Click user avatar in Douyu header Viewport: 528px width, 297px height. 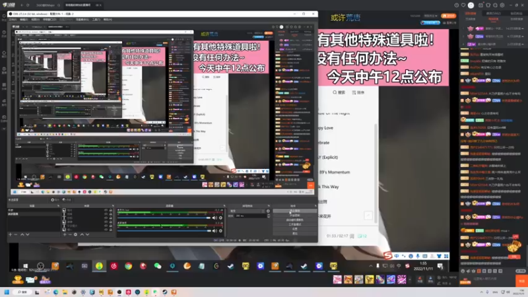pyautogui.click(x=471, y=5)
